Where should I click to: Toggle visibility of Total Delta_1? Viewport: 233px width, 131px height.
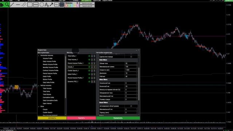click(89, 56)
